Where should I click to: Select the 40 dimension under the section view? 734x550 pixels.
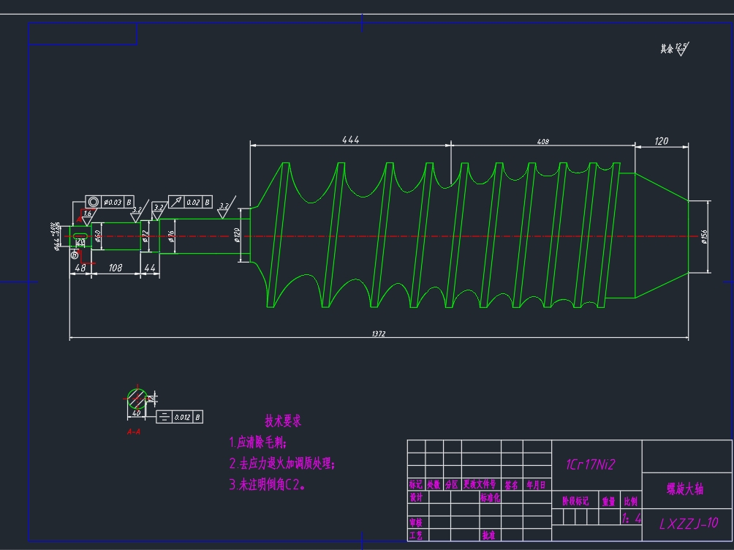tap(136, 413)
